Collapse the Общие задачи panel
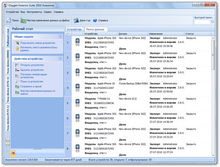 pyautogui.click(x=60, y=37)
